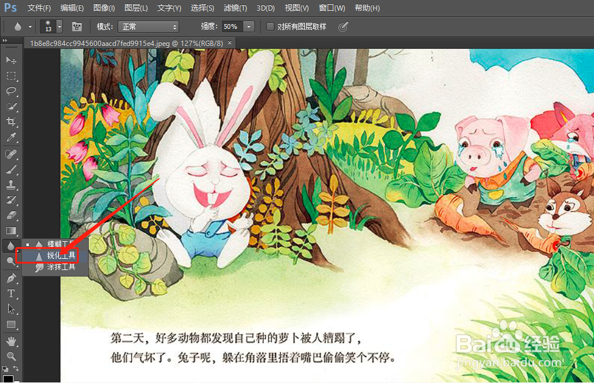The width and height of the screenshot is (594, 383).
Task: Open the 滤镜(T) menu
Action: tap(235, 8)
